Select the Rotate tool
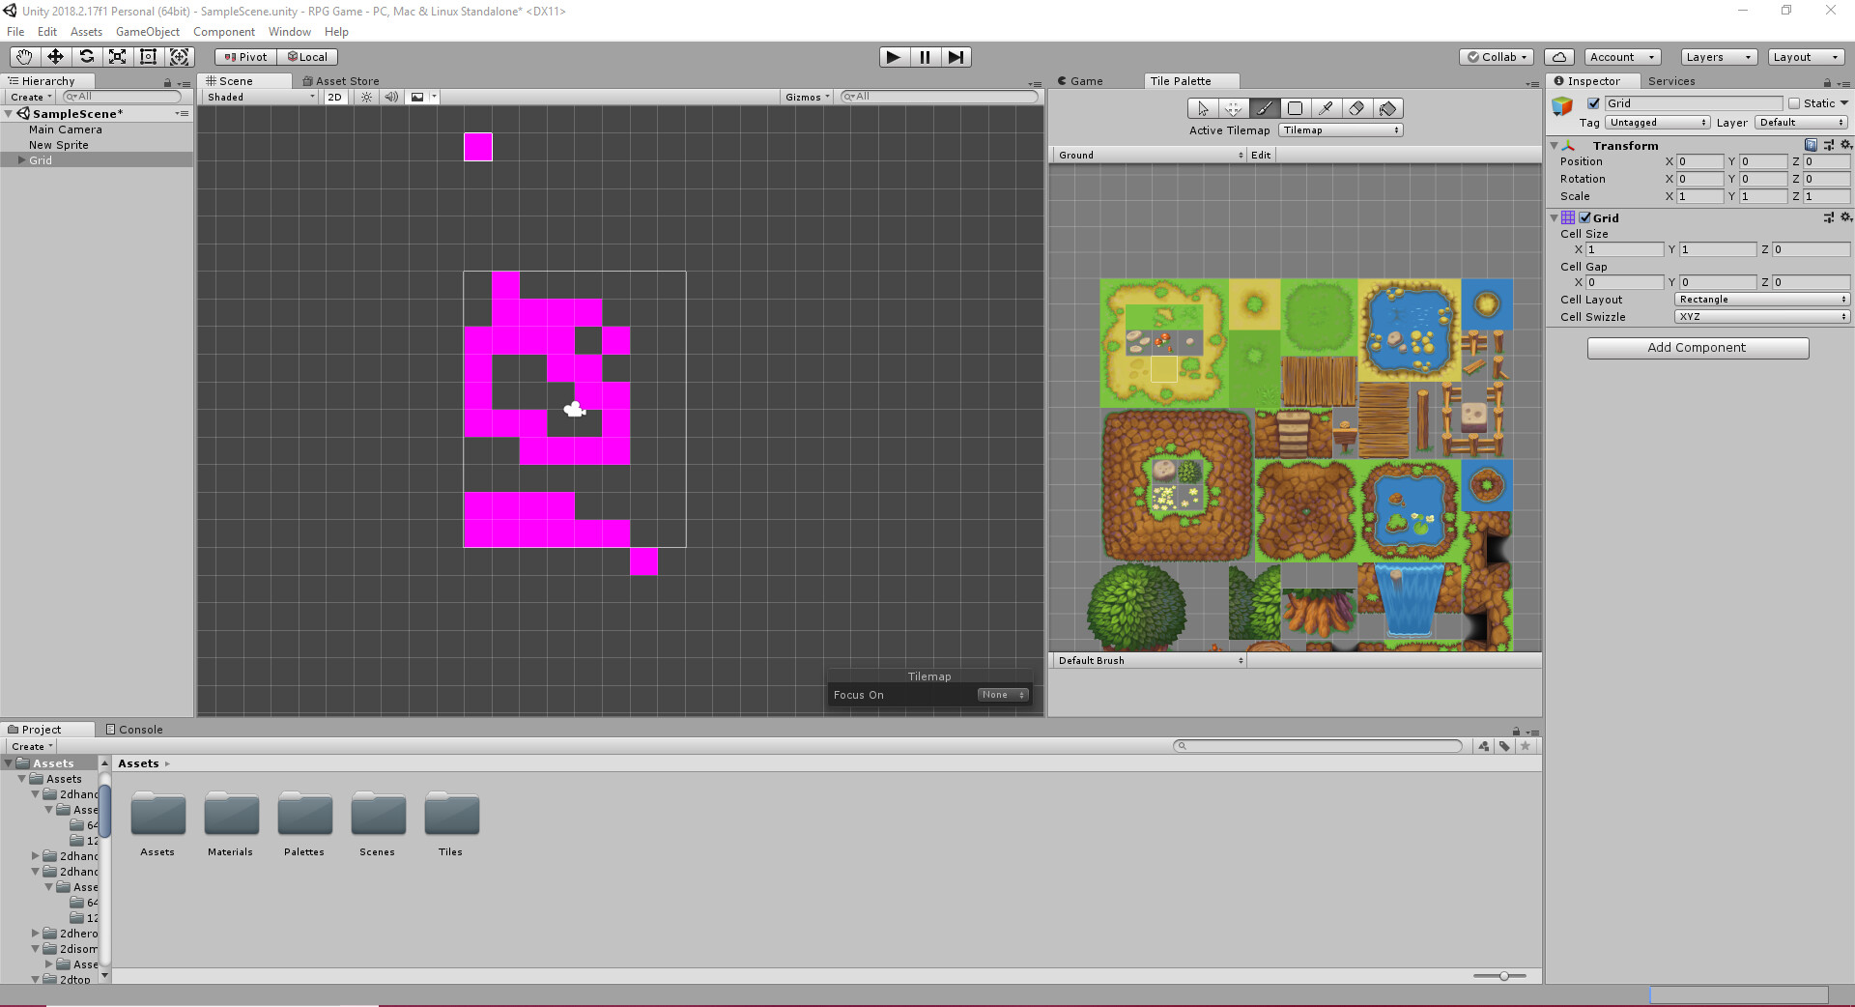 86,57
